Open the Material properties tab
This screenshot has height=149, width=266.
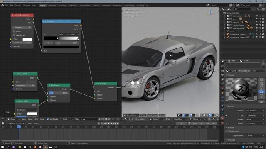(222, 118)
